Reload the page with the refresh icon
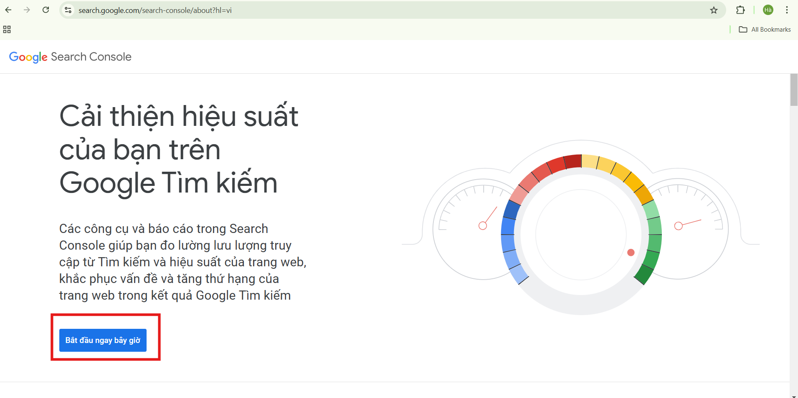Image resolution: width=798 pixels, height=398 pixels. tap(46, 10)
